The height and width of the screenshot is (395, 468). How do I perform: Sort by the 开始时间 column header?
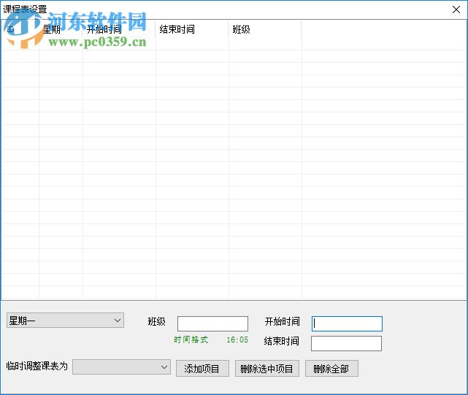(119, 29)
